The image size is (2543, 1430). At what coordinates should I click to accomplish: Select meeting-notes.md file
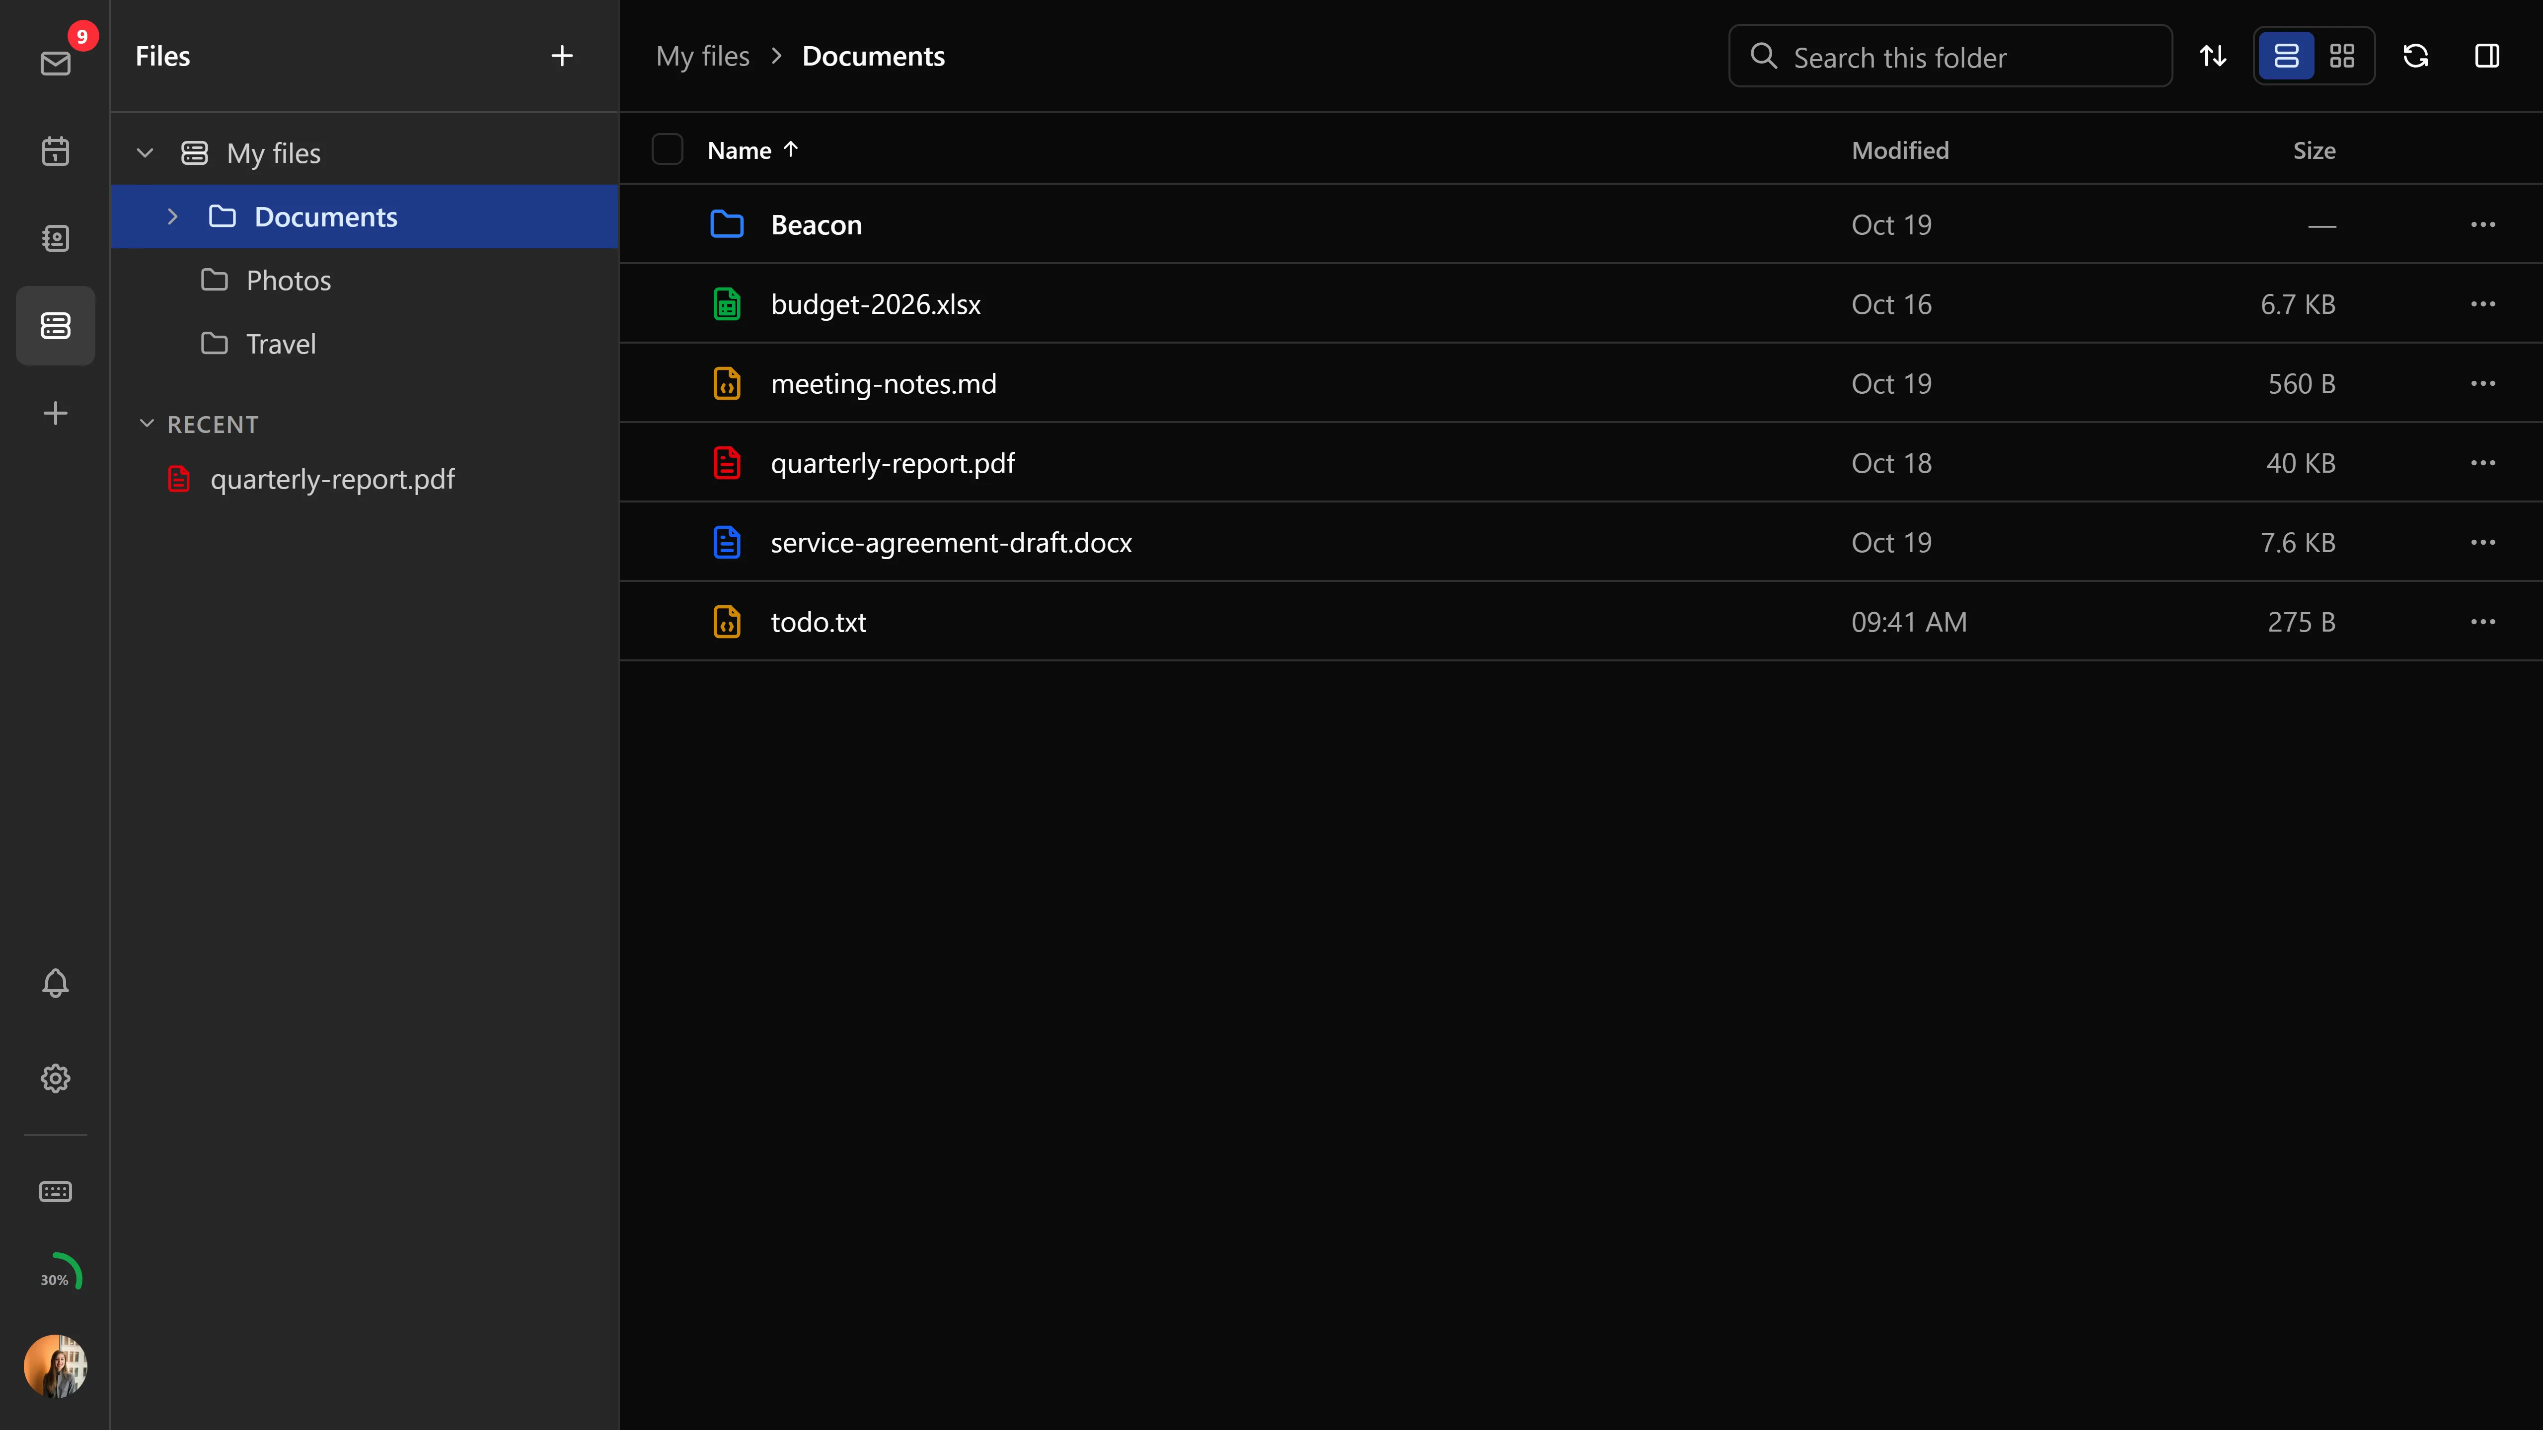click(x=1580, y=383)
